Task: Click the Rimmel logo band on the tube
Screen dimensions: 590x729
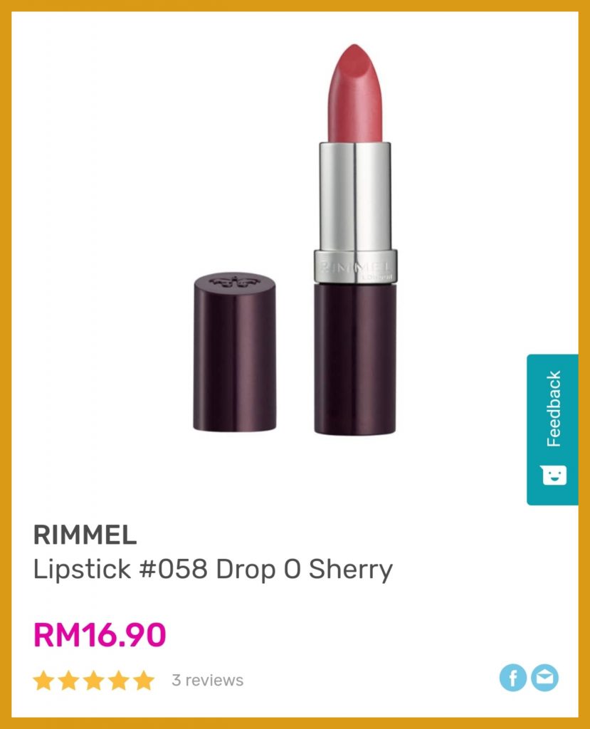Action: 356,266
